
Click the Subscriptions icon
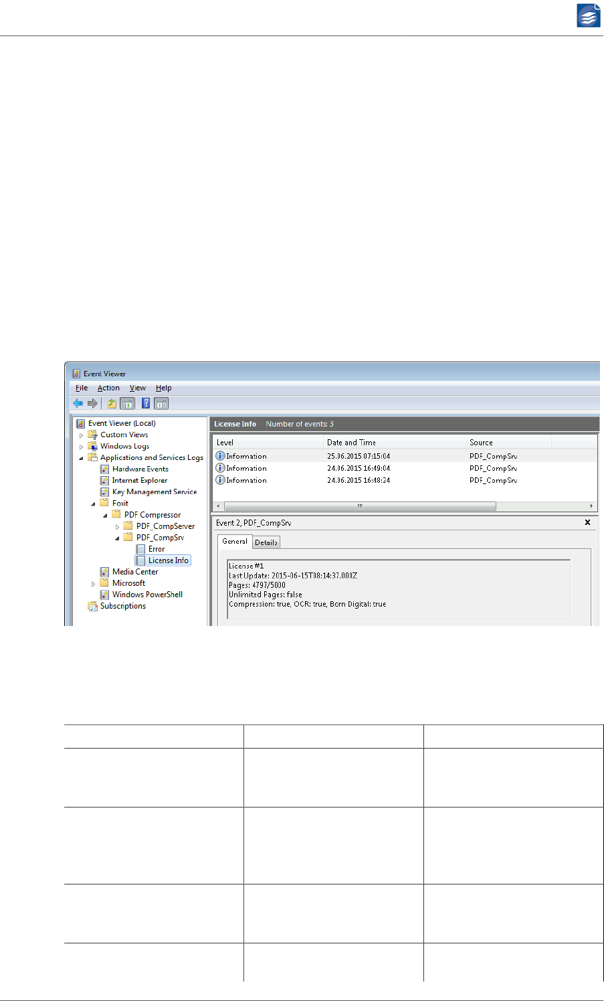(93, 606)
